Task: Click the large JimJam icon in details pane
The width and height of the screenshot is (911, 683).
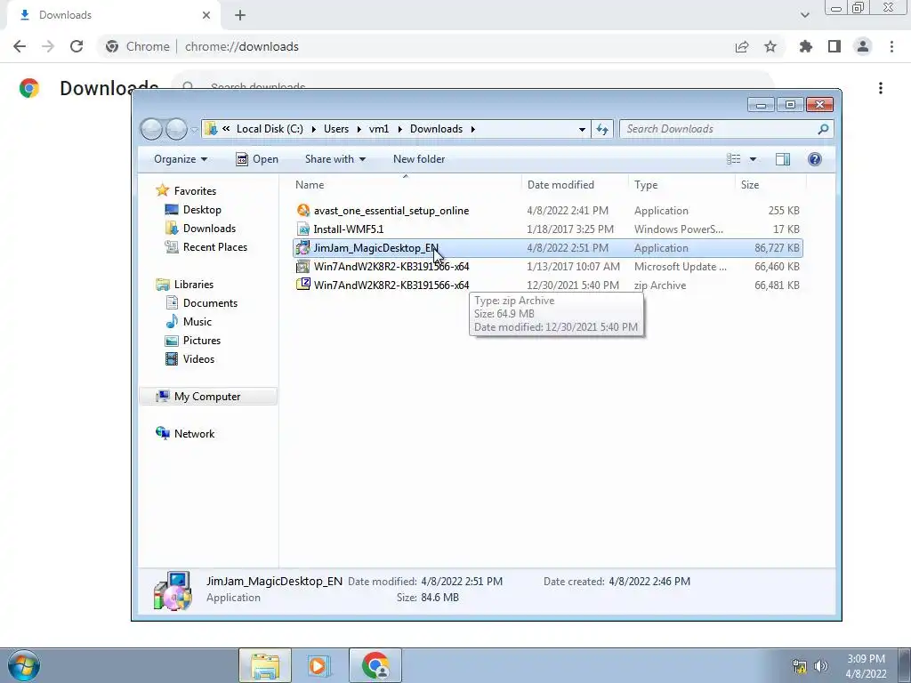Action: (173, 591)
